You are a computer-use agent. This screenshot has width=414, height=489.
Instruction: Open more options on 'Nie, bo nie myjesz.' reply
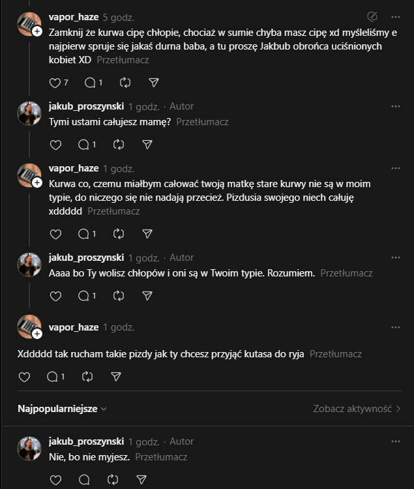396,441
